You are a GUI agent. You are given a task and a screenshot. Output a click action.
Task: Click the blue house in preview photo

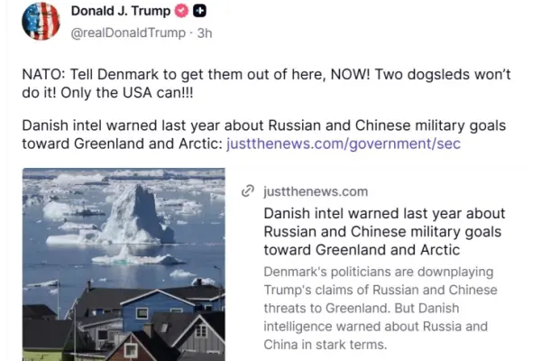point(157,310)
